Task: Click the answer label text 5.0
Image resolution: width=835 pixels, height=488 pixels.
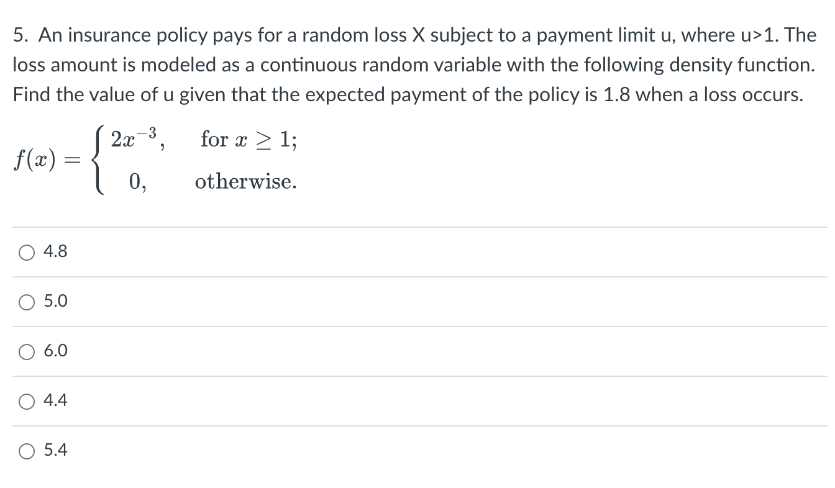Action: coord(55,301)
